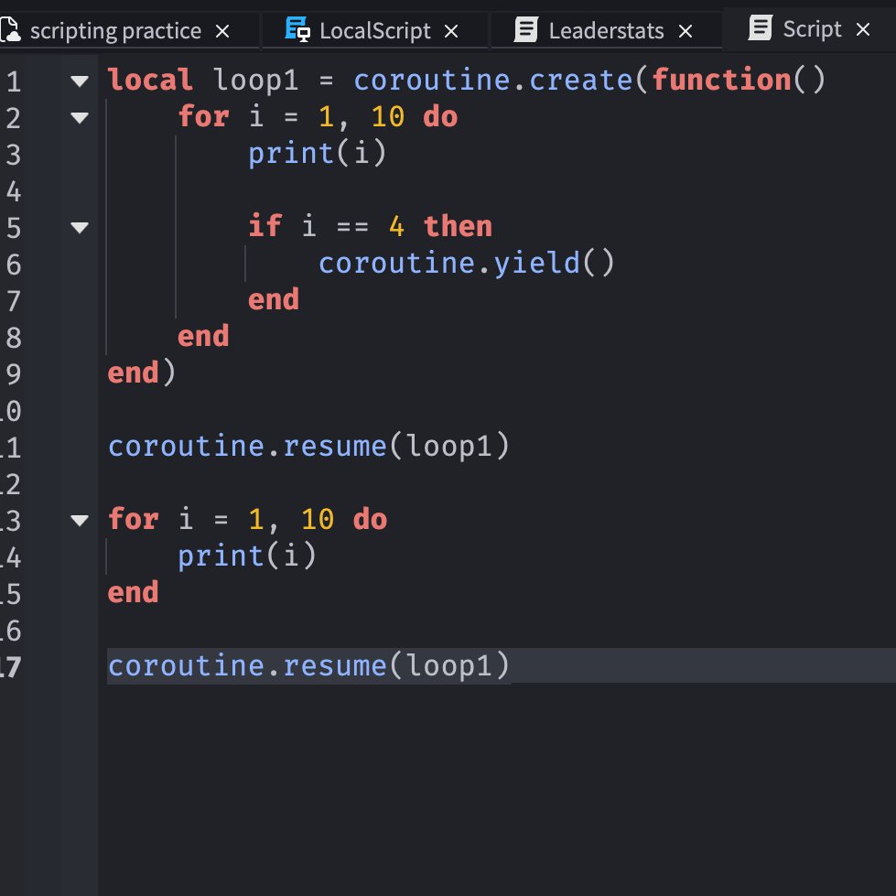
Task: Close the Script tab
Action: (863, 29)
